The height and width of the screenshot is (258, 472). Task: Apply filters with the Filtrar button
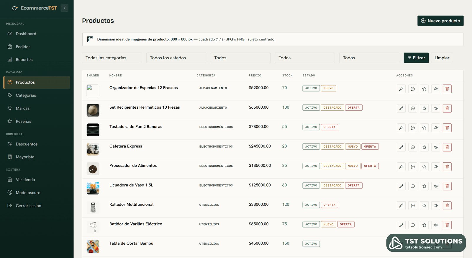(416, 58)
